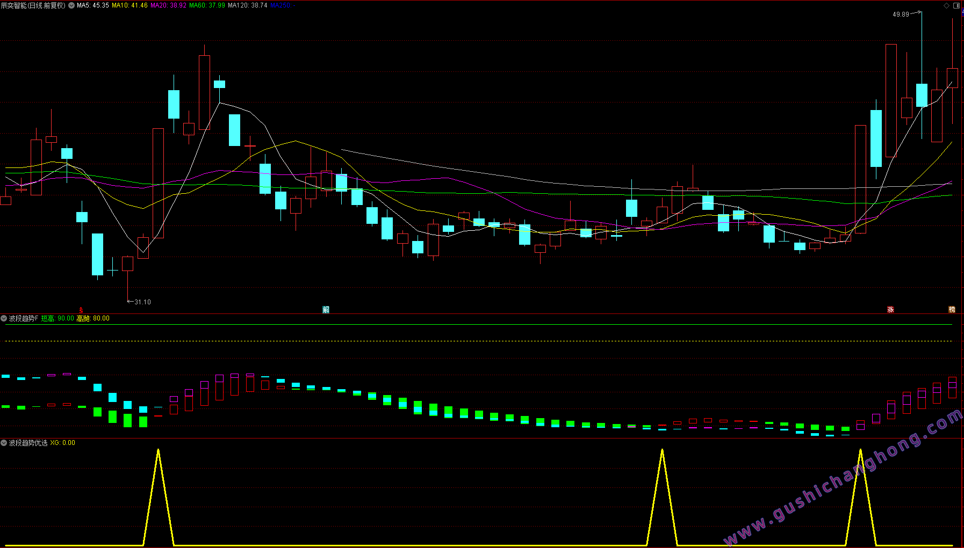Click the magenta MA20: 38.92 label
The height and width of the screenshot is (548, 964).
[168, 5]
